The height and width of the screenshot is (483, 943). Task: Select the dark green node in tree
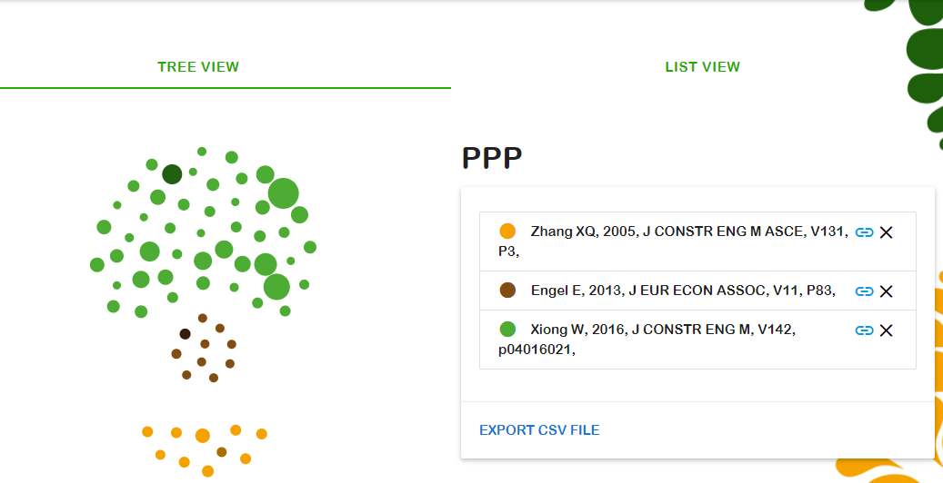[x=172, y=174]
